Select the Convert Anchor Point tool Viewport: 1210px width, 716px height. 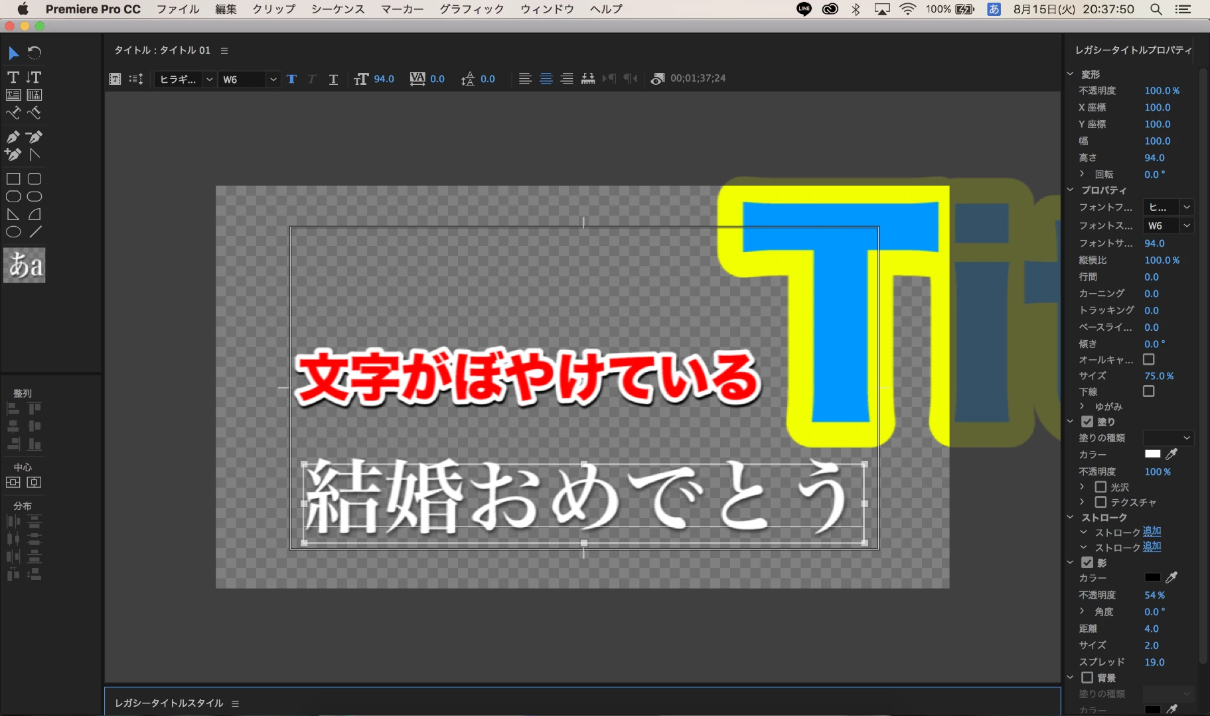click(x=35, y=154)
